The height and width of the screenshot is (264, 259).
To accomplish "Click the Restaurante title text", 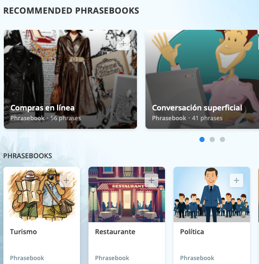I will pos(115,232).
